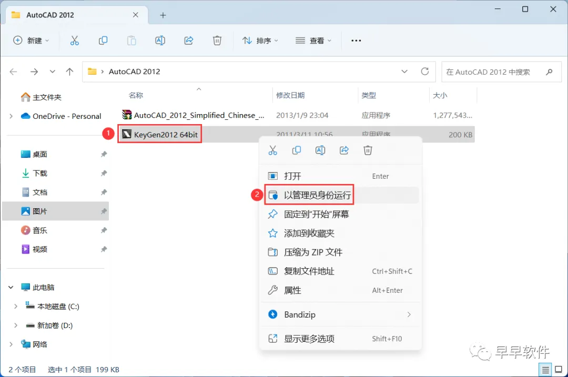
Task: Rename via the context menu rename icon
Action: click(320, 150)
